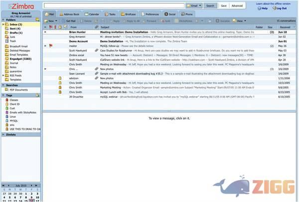
Task: Expand the Inbox folder tree
Action: 2,24
